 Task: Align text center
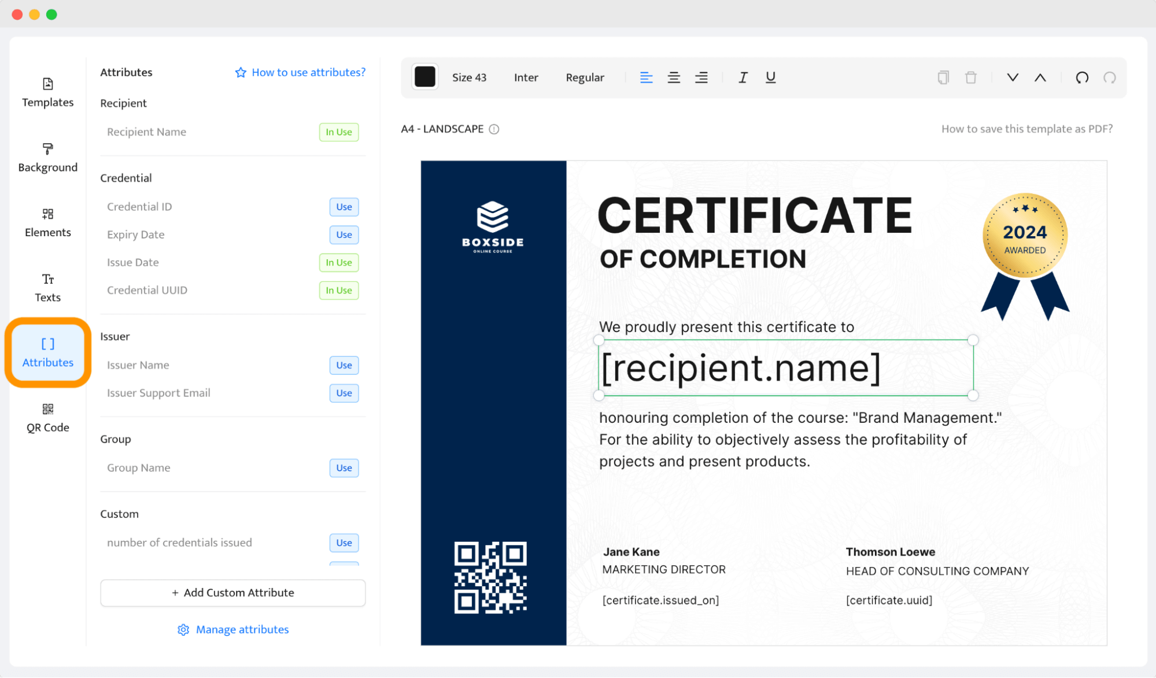coord(674,77)
